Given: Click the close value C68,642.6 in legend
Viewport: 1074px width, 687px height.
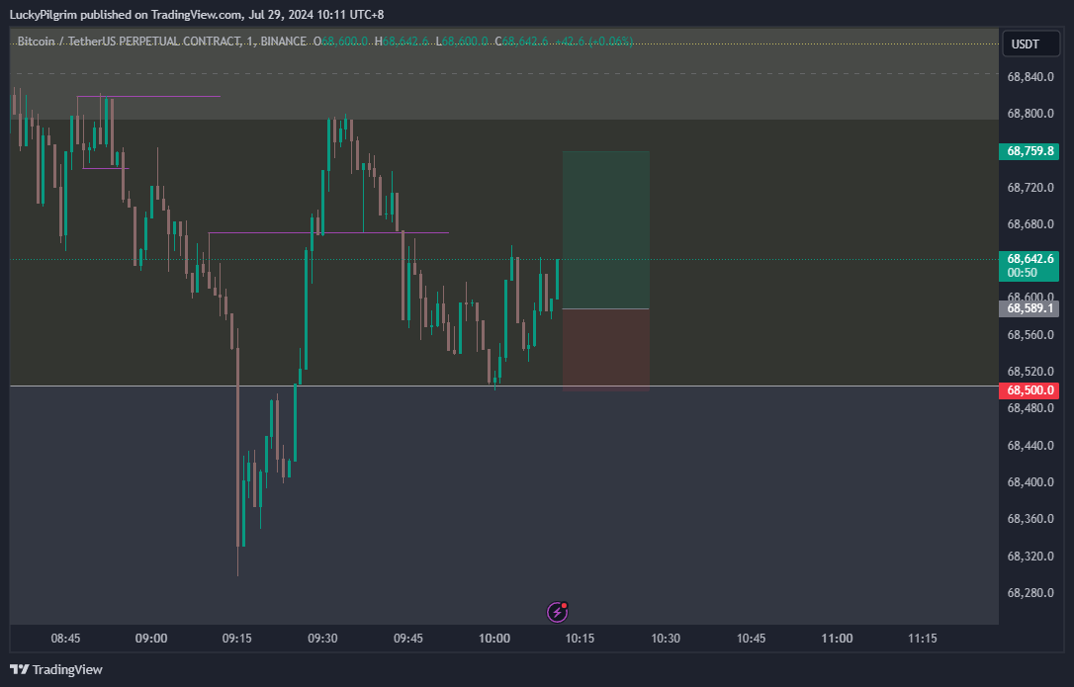Looking at the screenshot, I should (521, 42).
